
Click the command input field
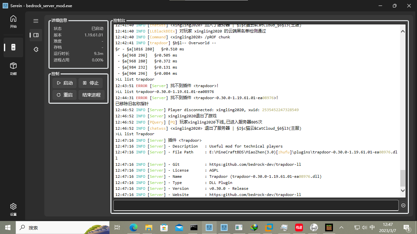coord(255,205)
